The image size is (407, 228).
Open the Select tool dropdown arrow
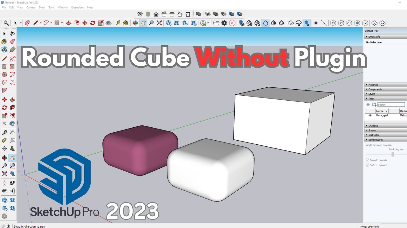pyautogui.click(x=21, y=23)
